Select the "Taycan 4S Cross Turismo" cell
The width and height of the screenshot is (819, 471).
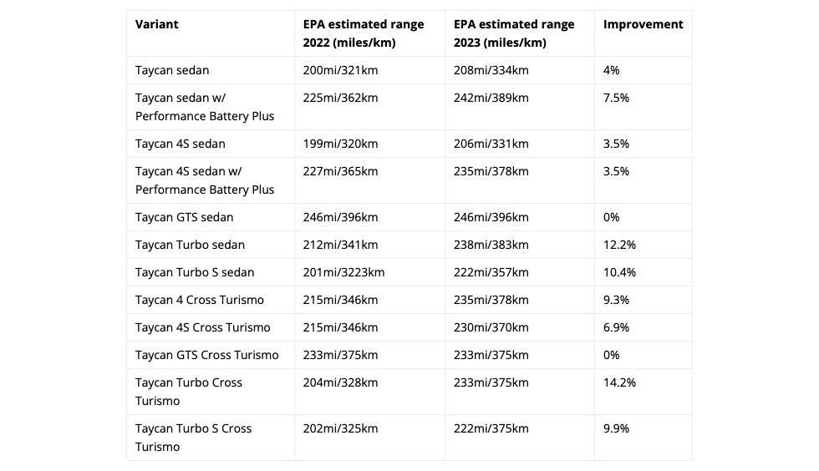coord(203,327)
